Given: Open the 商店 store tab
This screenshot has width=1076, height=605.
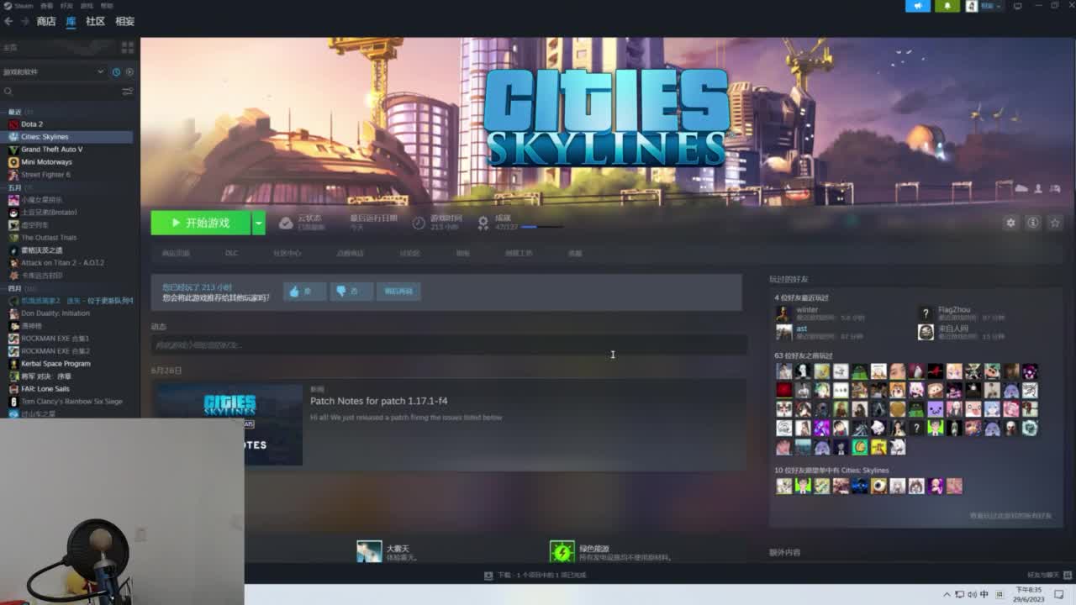Looking at the screenshot, I should pyautogui.click(x=46, y=21).
